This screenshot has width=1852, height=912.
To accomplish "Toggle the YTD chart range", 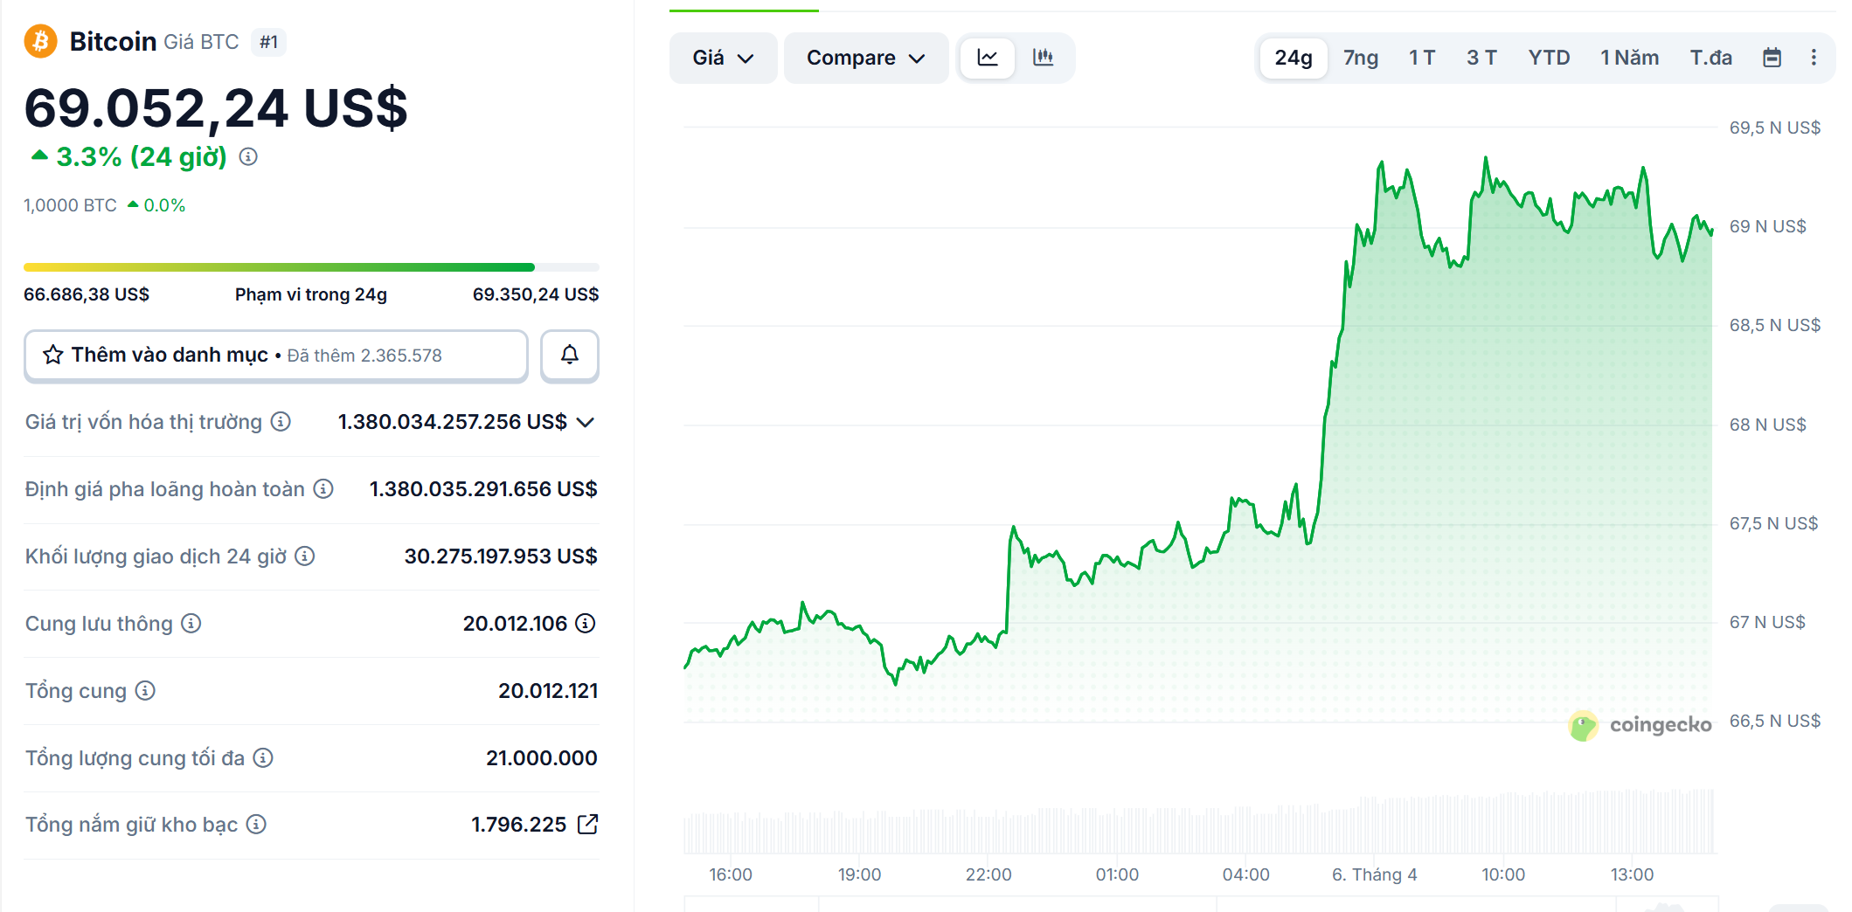I will click(x=1549, y=58).
